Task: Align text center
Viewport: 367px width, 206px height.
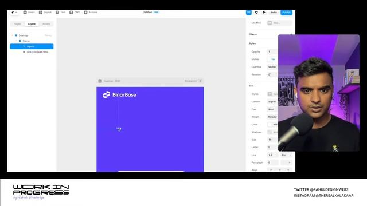Action: [x=280, y=170]
